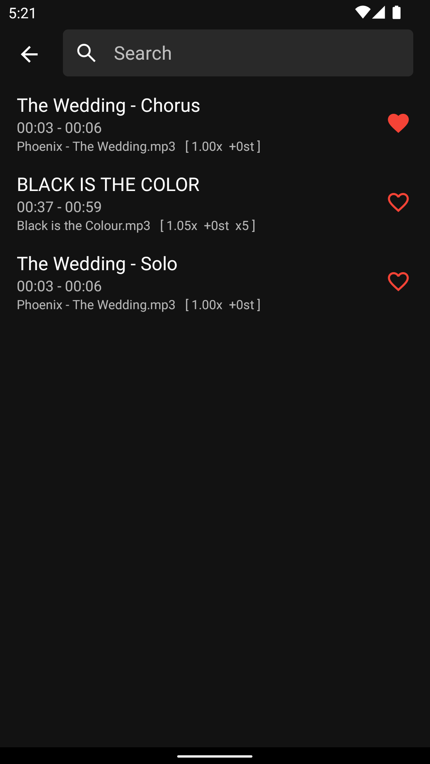430x764 pixels.
Task: Tap the x5 repeat count text
Action: pos(242,226)
